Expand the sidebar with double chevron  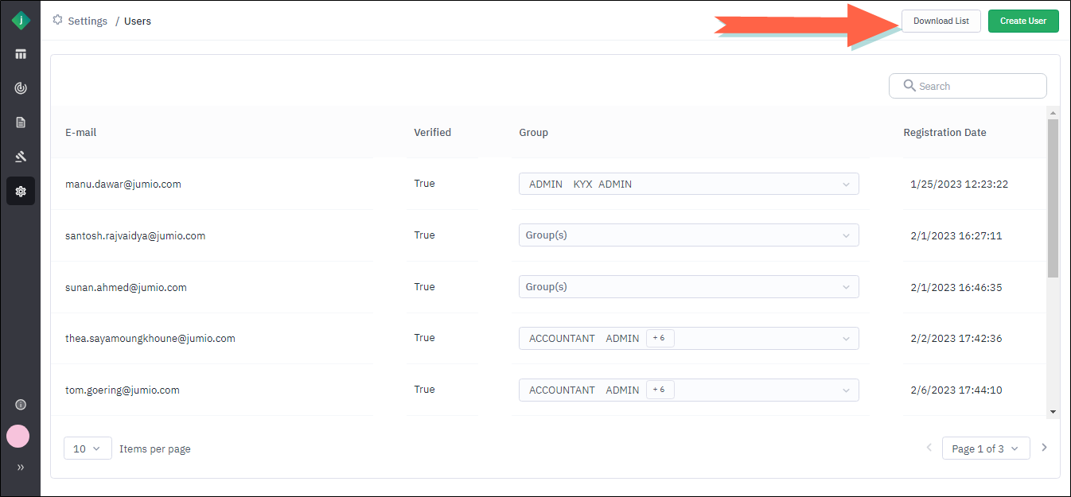(x=21, y=467)
